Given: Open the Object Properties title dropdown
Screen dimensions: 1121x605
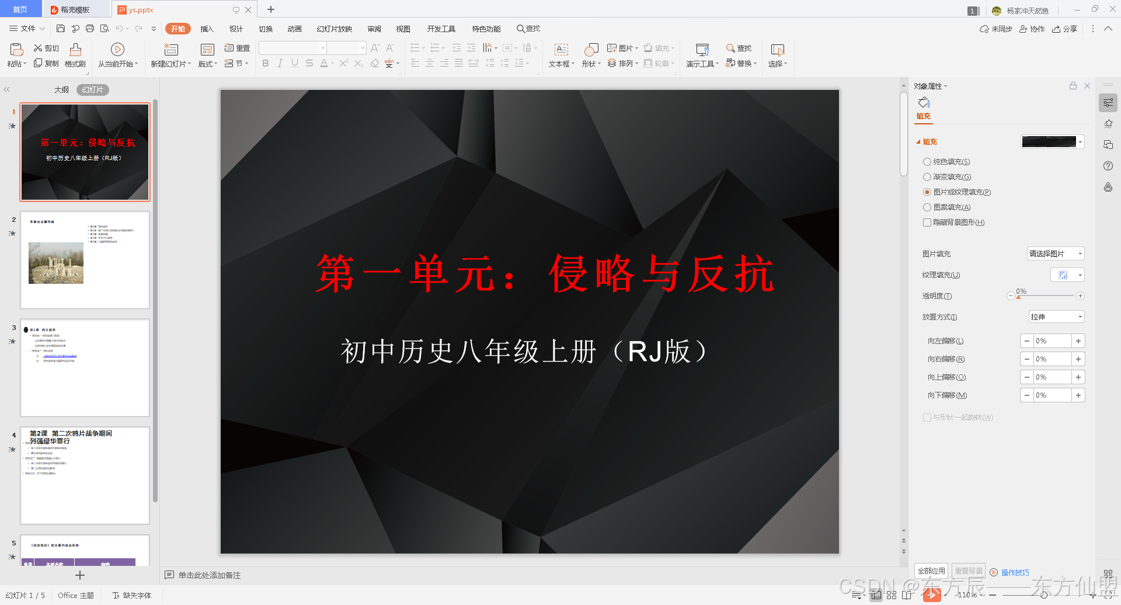Looking at the screenshot, I should 930,86.
